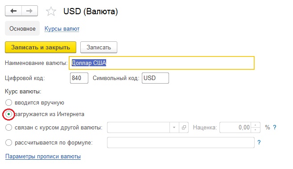The image size is (293, 169).
Task: Select the 'вводится вручную' radio option
Action: 8,102
